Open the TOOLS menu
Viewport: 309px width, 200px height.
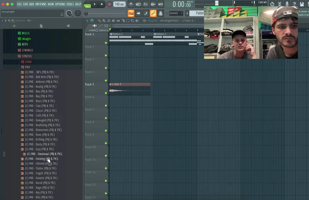point(70,4)
